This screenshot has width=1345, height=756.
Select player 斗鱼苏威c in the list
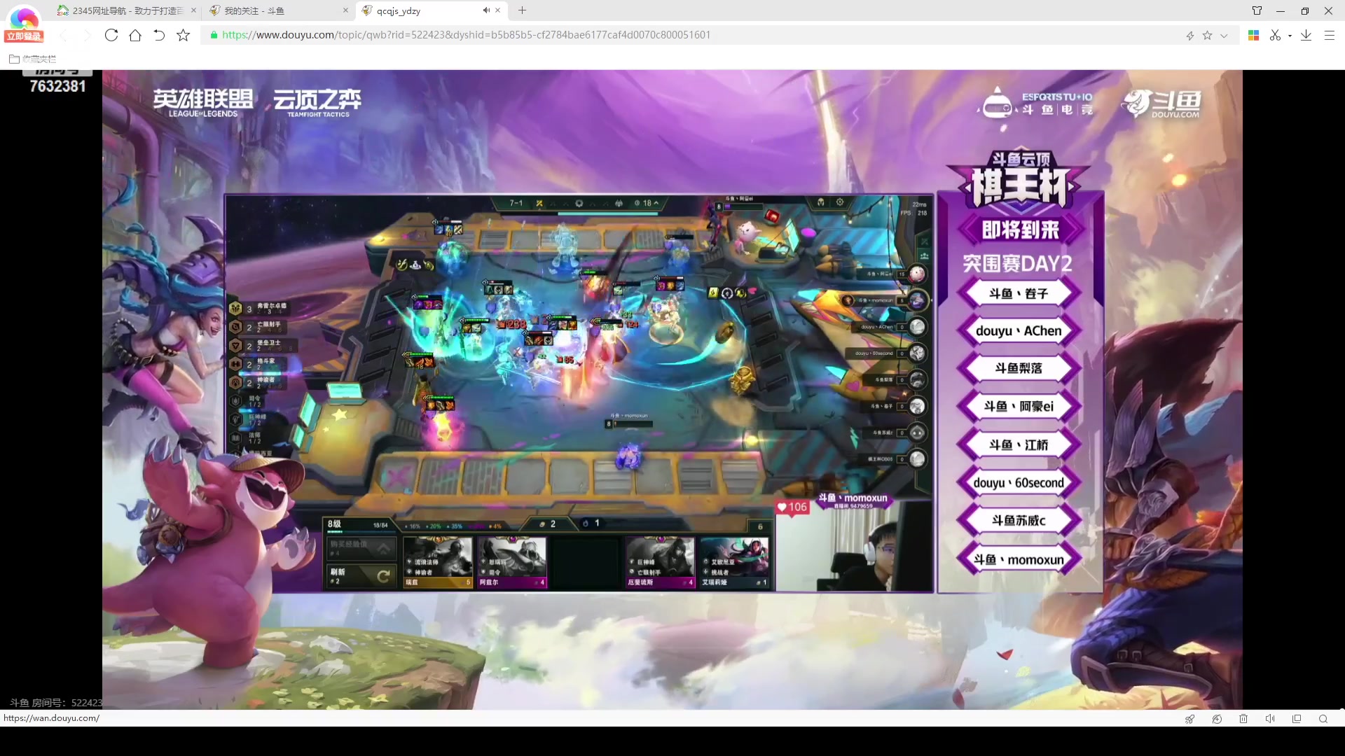(x=1019, y=520)
